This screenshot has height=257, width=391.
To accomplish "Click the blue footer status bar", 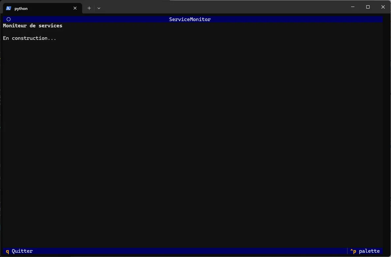I will [165, 251].
